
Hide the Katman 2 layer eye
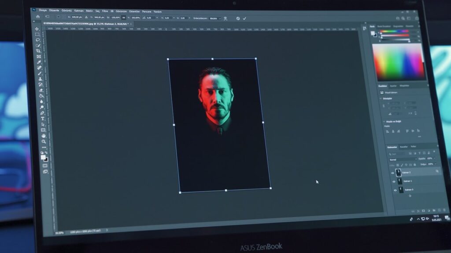tap(392, 173)
